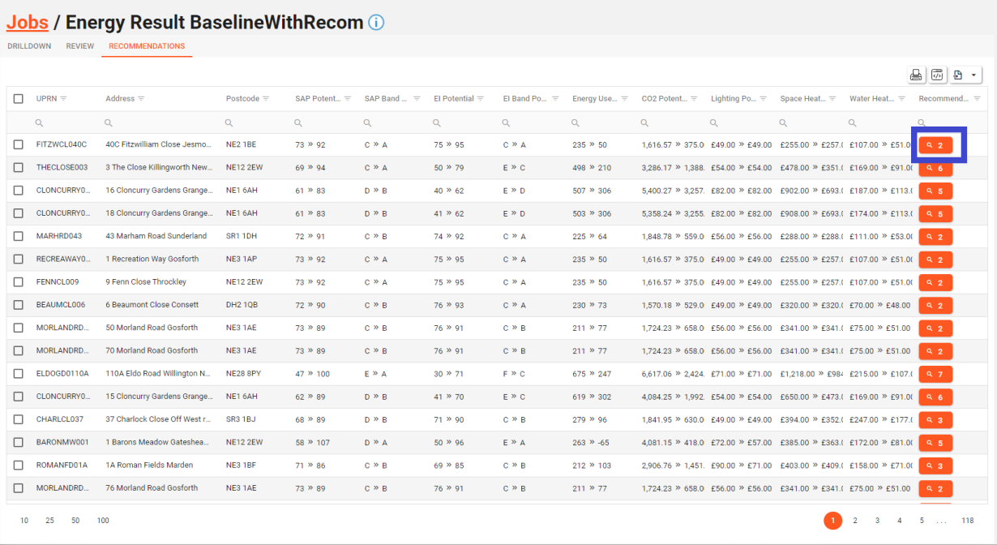The height and width of the screenshot is (545, 997).
Task: Click the filter icon on EI Potential column
Action: pyautogui.click(x=481, y=99)
